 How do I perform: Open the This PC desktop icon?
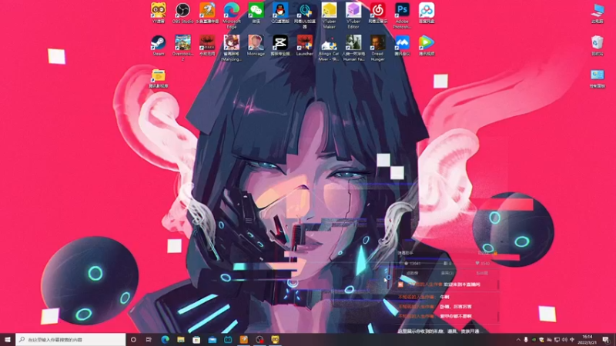click(598, 13)
